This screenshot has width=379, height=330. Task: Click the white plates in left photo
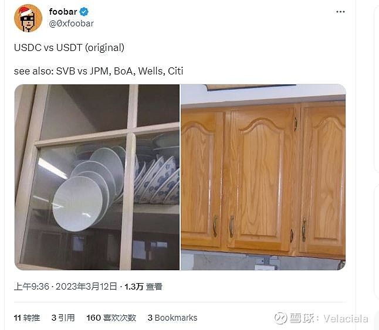[x=88, y=189]
